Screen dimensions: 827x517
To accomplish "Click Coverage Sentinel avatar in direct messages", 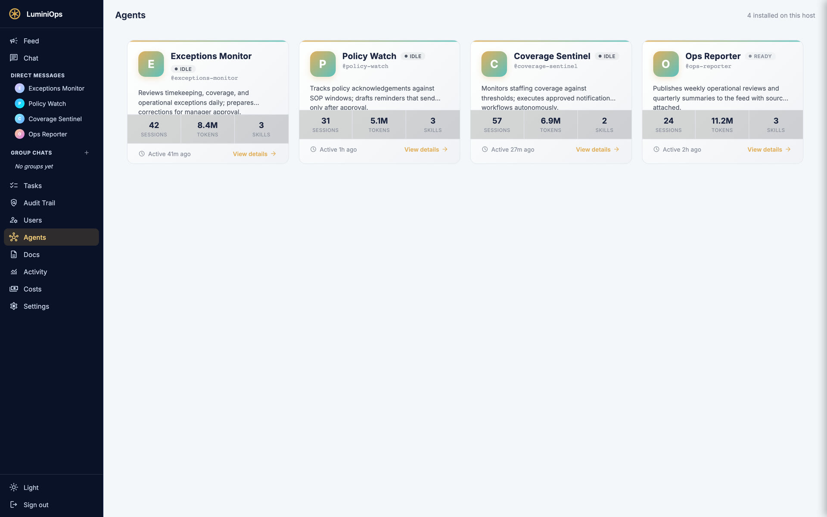I will pos(19,119).
